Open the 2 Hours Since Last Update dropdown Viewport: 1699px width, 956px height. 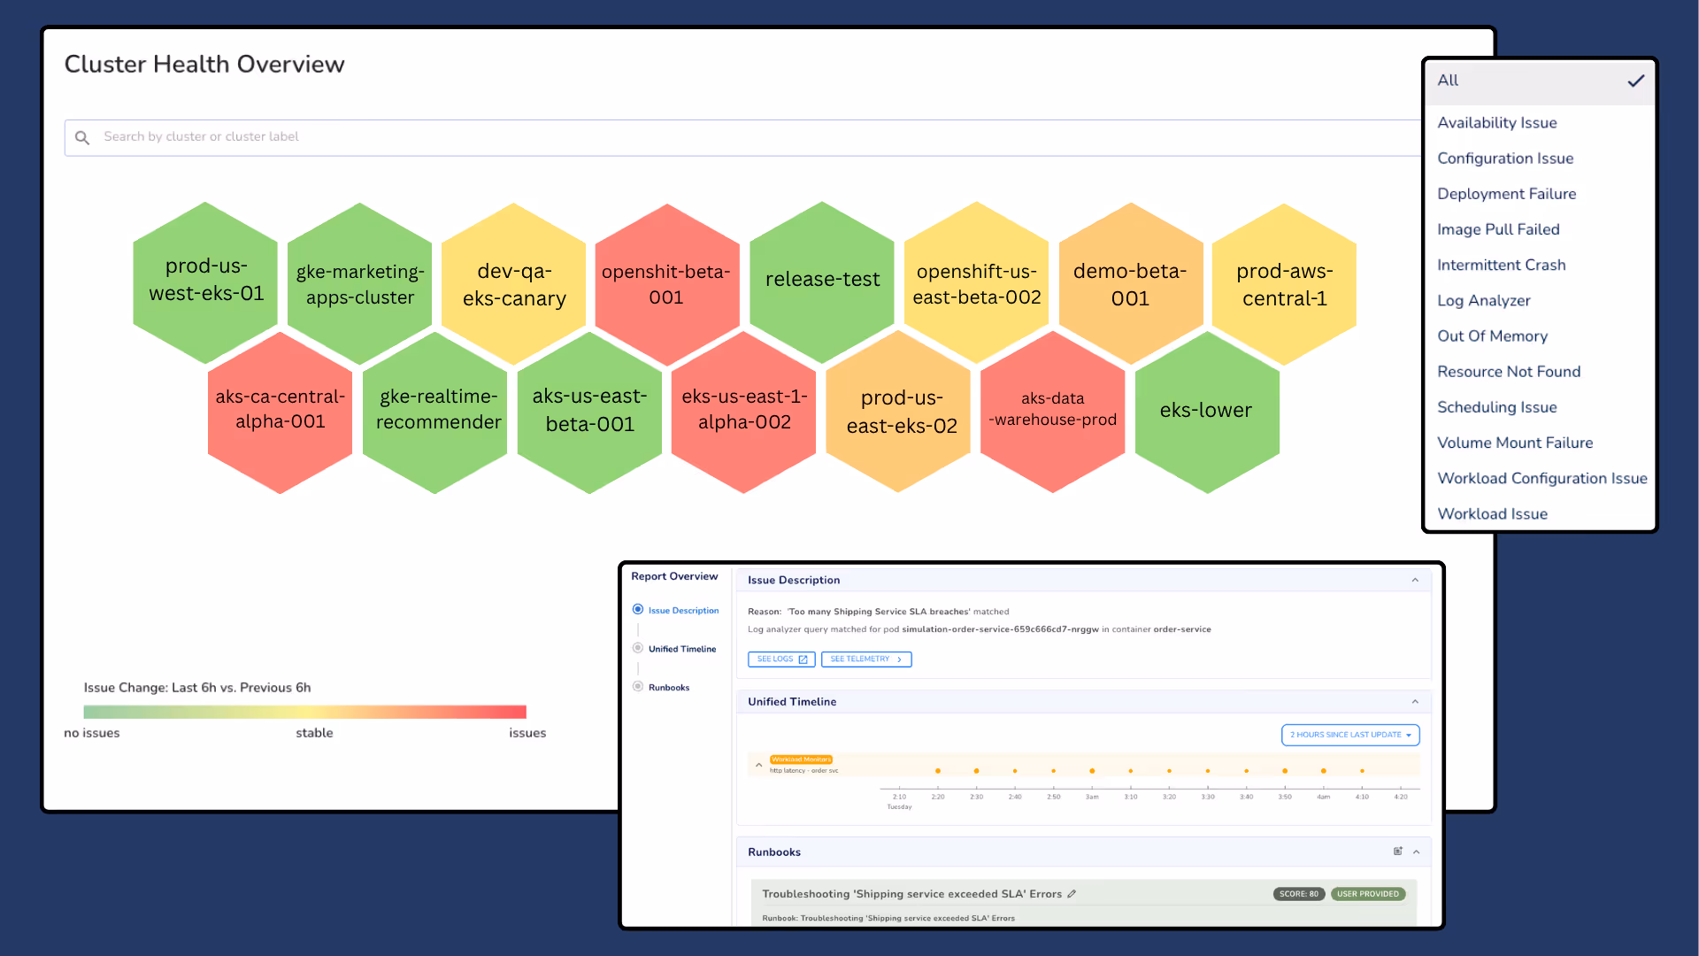point(1350,735)
